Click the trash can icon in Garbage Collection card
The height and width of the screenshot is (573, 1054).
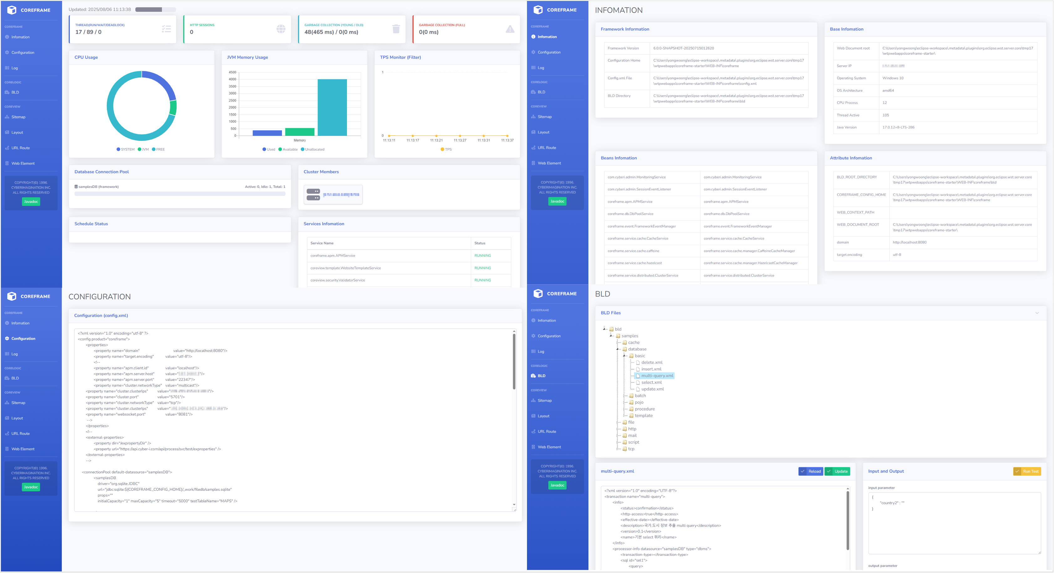396,29
